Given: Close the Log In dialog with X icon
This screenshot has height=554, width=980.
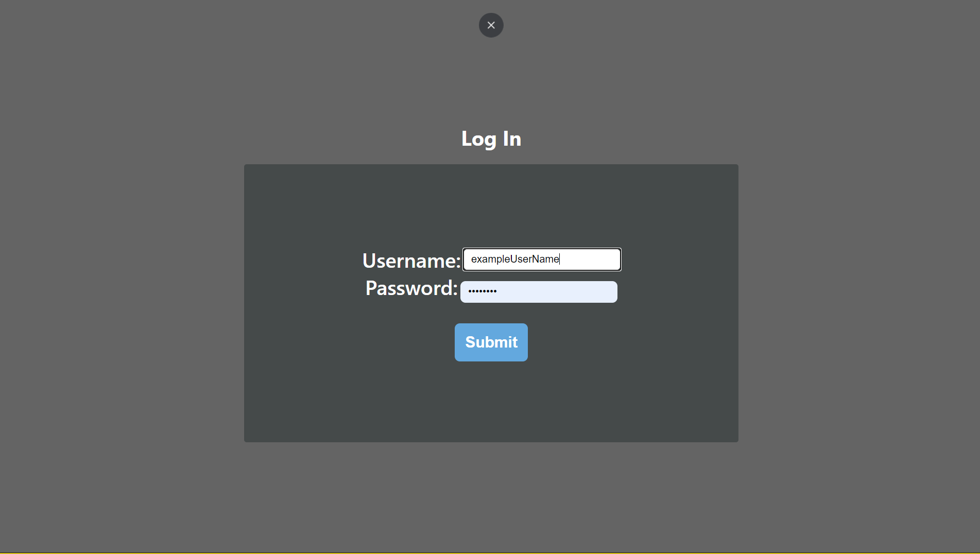Looking at the screenshot, I should [x=491, y=25].
